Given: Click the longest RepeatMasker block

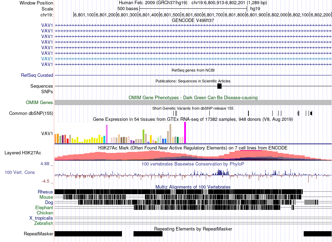Looking at the screenshot, I should pos(88,234).
